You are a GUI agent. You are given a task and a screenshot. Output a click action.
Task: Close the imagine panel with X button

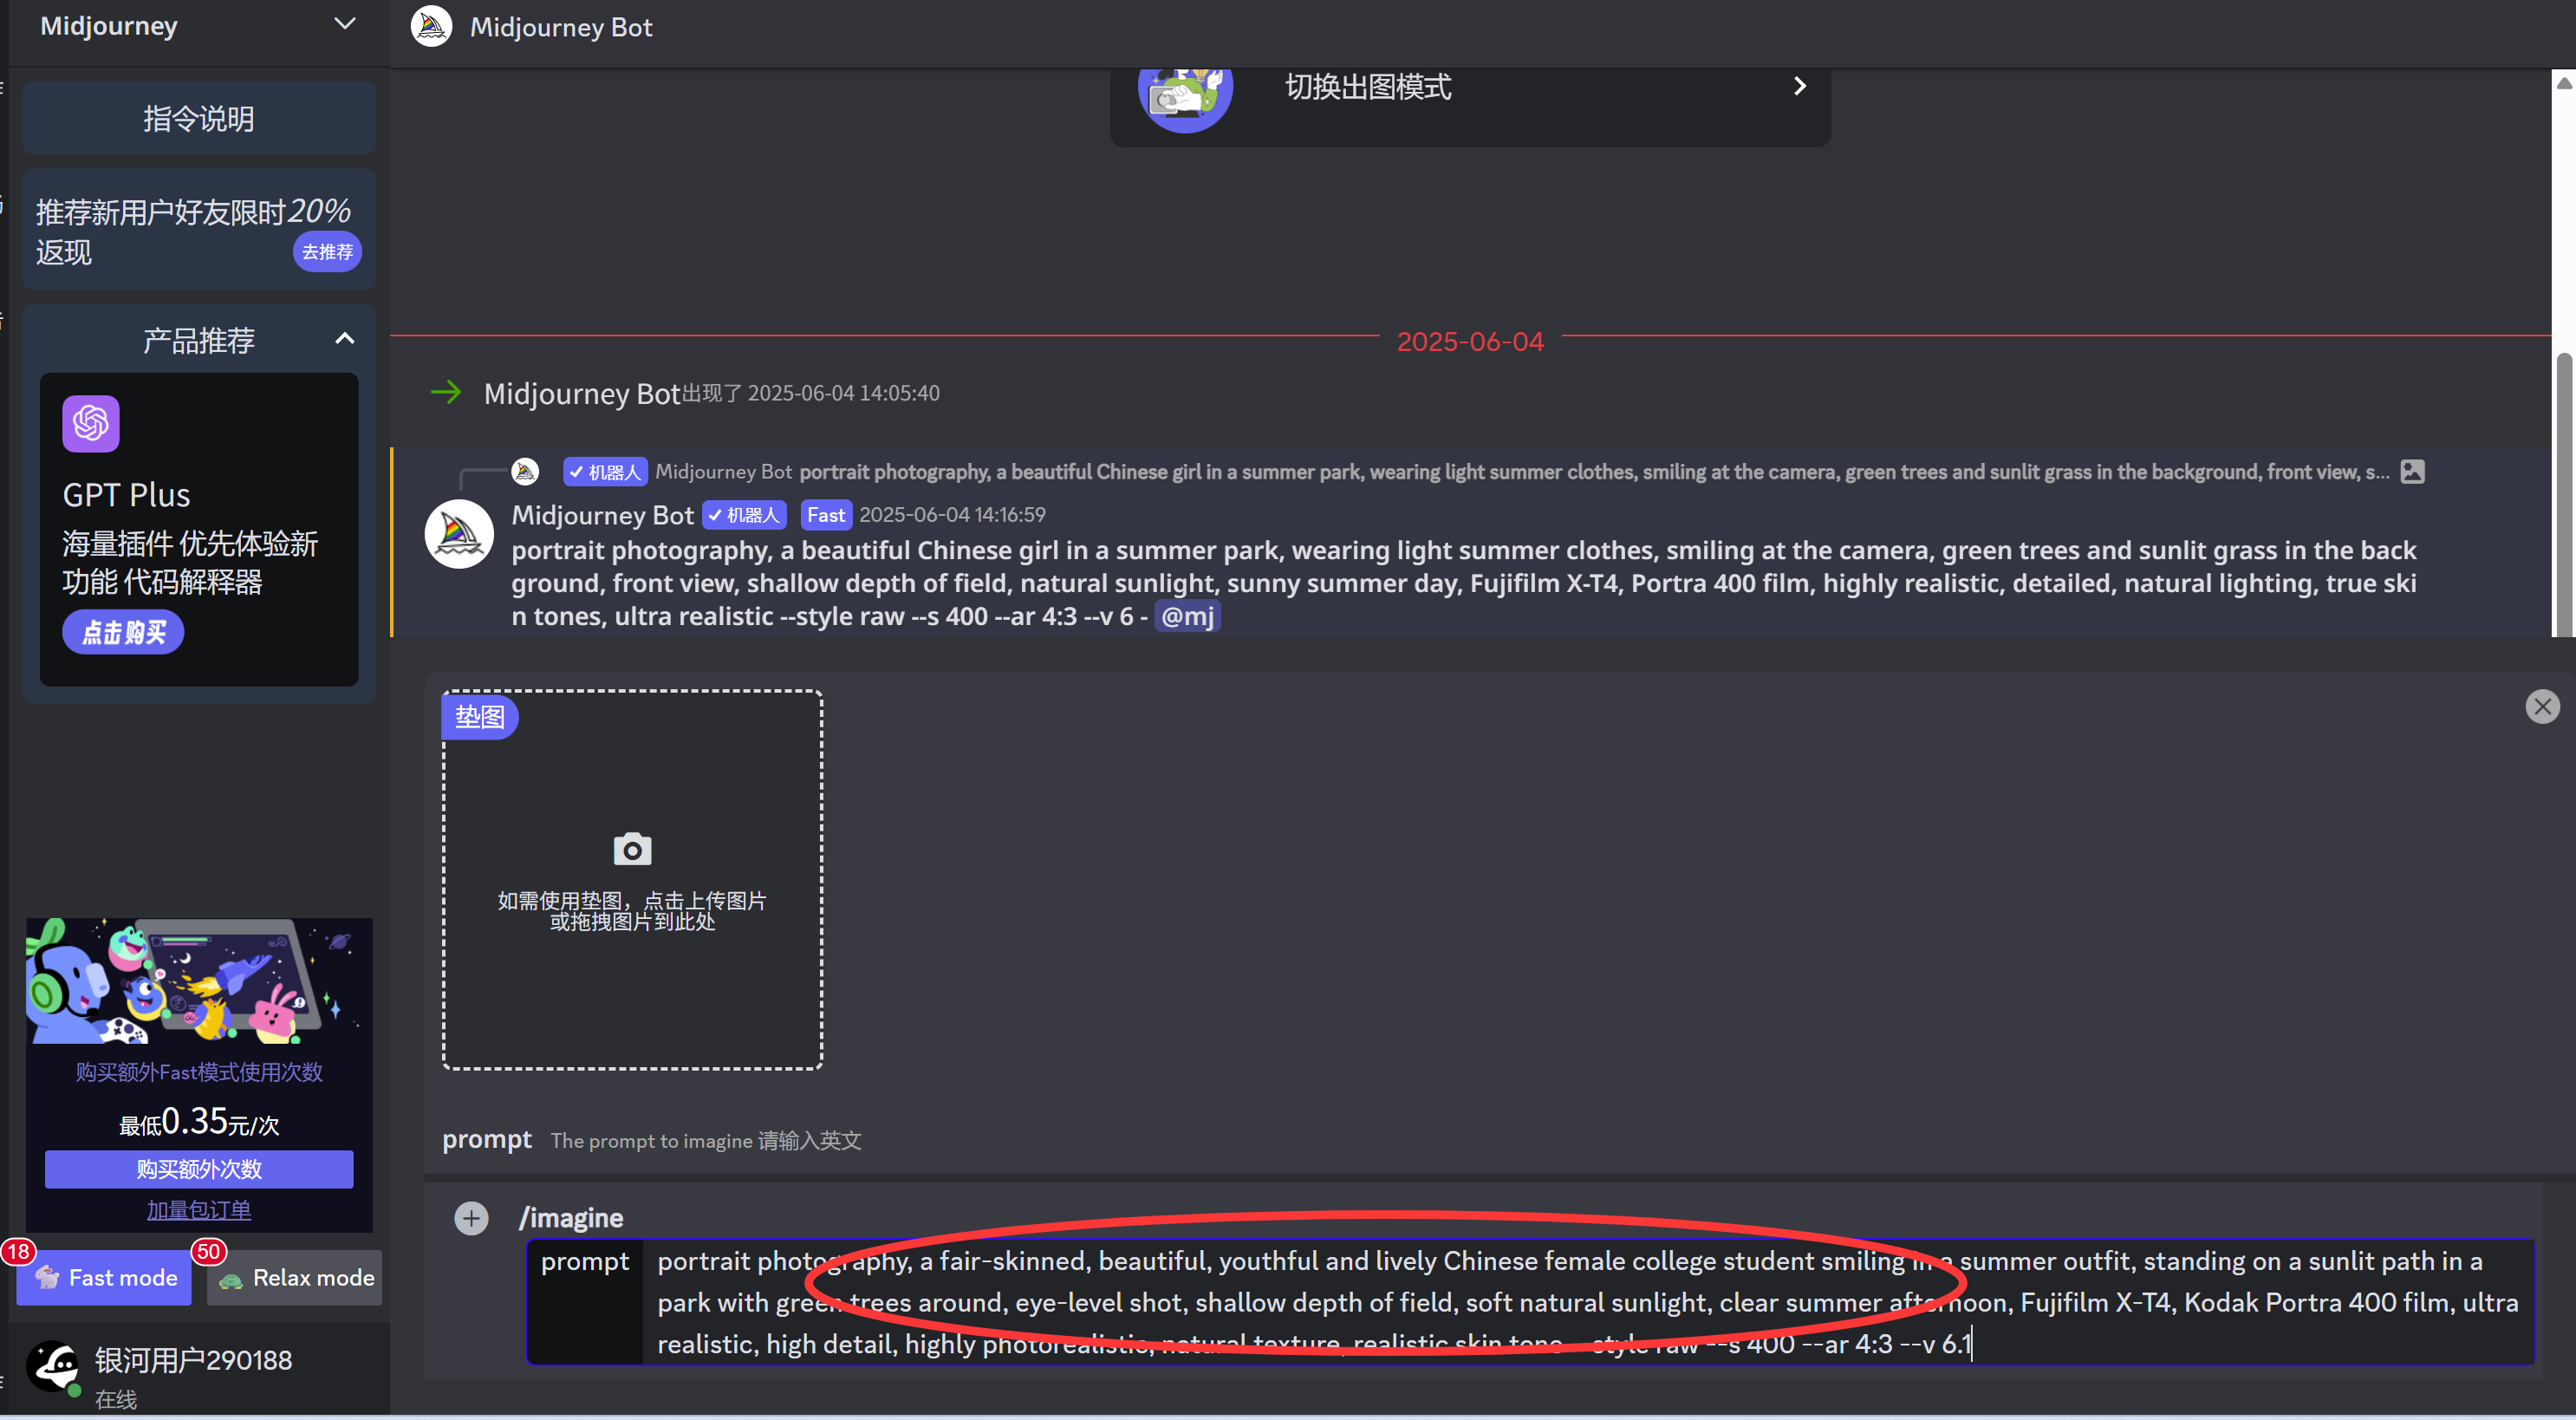[2542, 706]
